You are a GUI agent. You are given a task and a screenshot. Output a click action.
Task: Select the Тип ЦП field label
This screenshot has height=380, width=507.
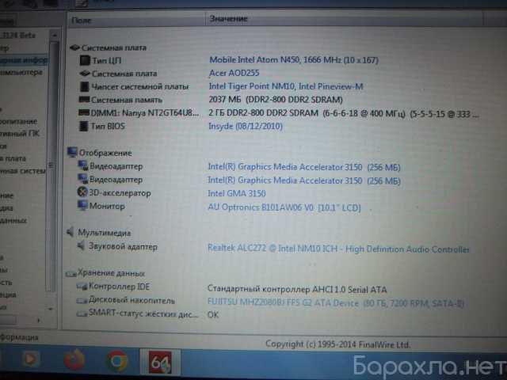pyautogui.click(x=107, y=61)
